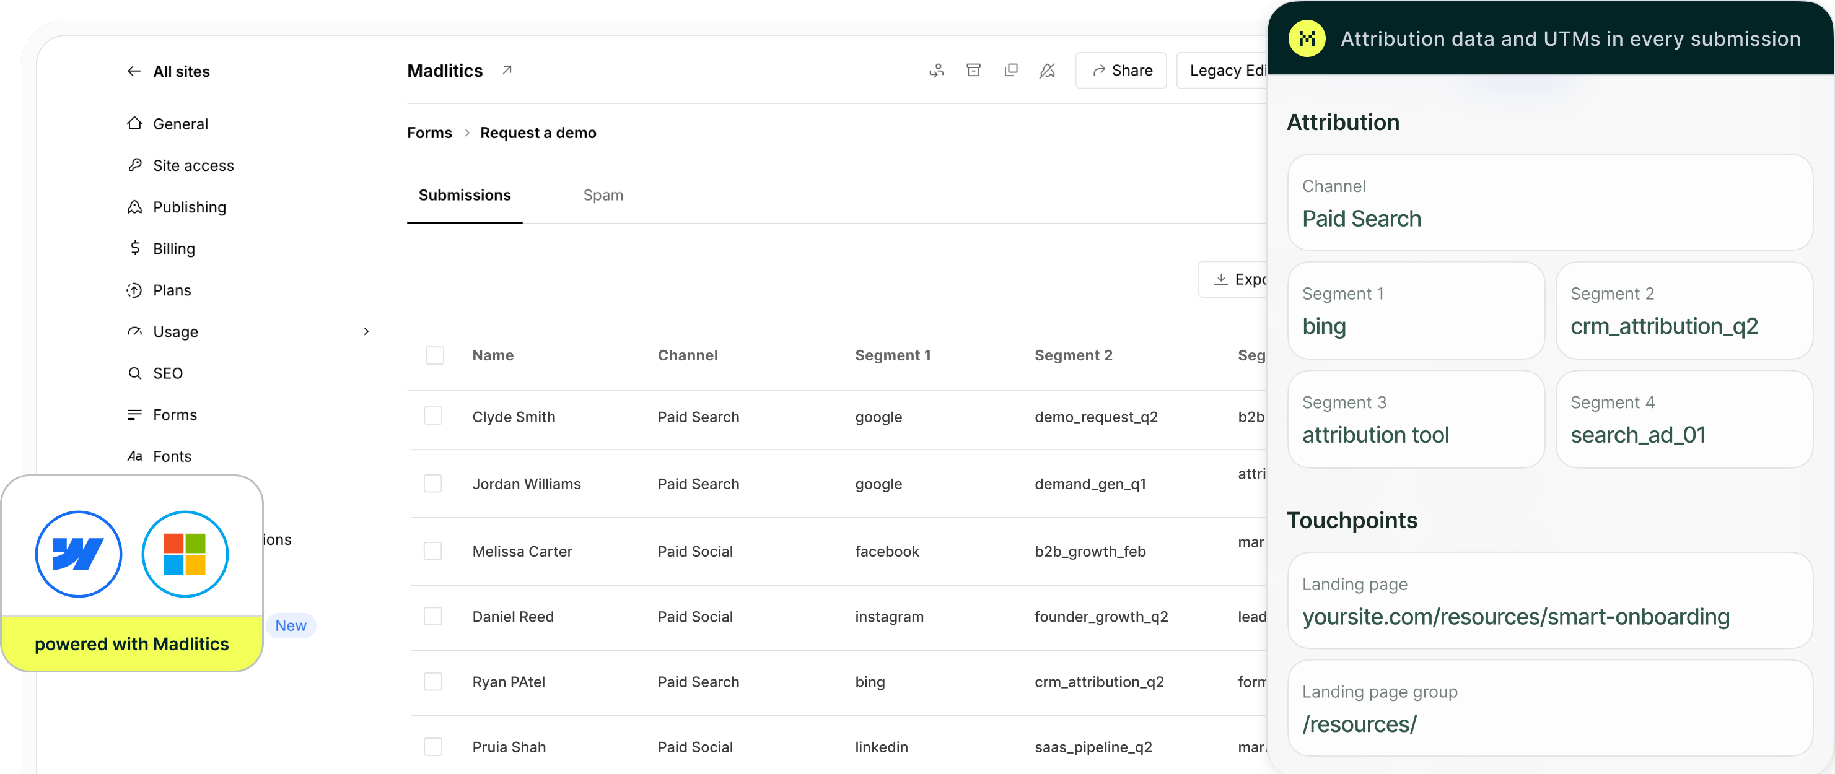Click the Landing page group /resources/ card
The image size is (1835, 774).
tap(1550, 708)
